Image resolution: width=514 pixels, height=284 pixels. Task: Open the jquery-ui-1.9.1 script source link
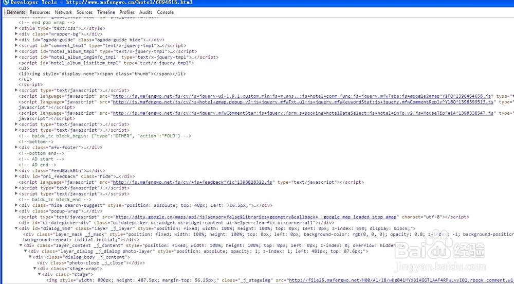pos(302,96)
